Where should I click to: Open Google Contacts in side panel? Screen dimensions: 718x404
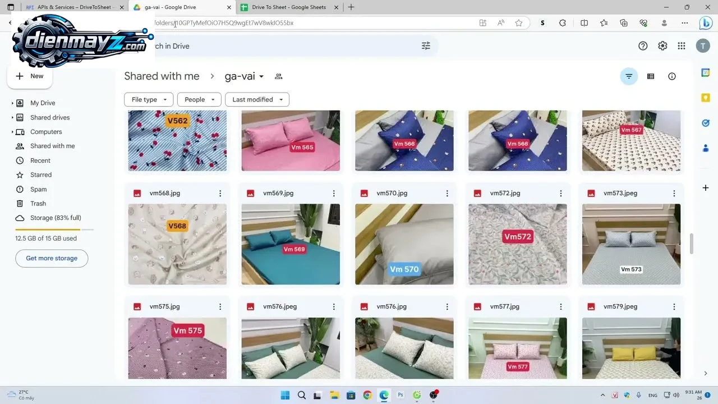pyautogui.click(x=706, y=148)
